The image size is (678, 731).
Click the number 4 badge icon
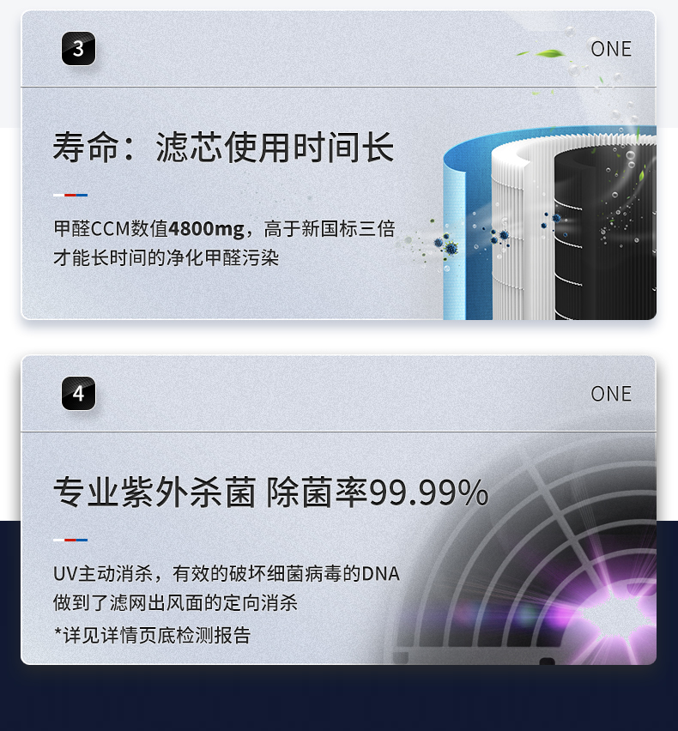(78, 394)
